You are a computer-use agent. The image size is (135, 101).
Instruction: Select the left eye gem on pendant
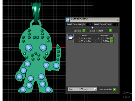tap(29, 48)
